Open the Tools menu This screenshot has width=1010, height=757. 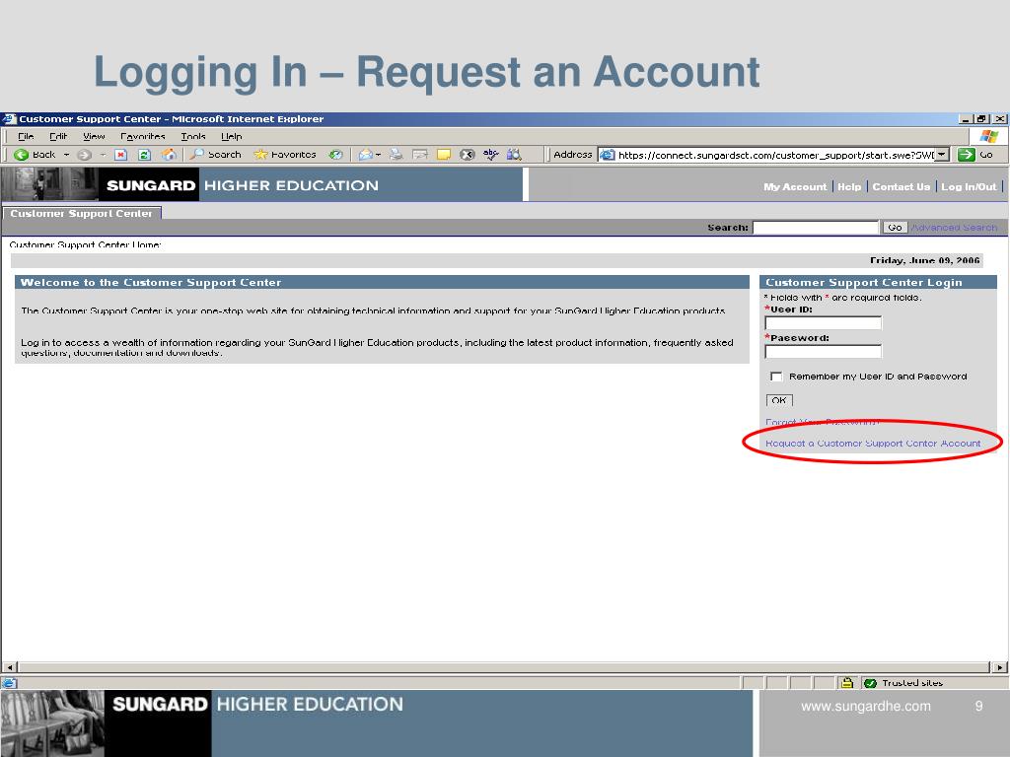coord(192,136)
